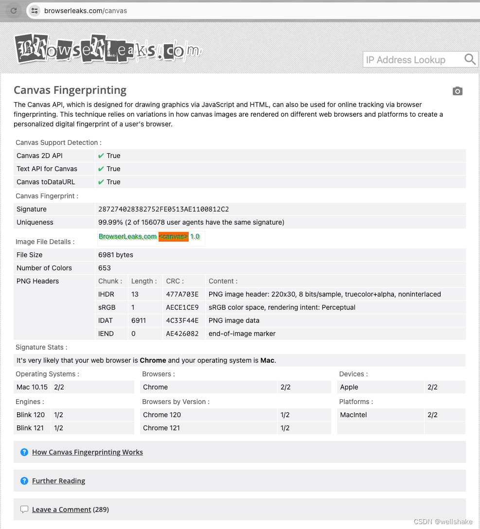Click the 99.99% uniqueness value text
This screenshot has height=529, width=480.
(x=191, y=222)
